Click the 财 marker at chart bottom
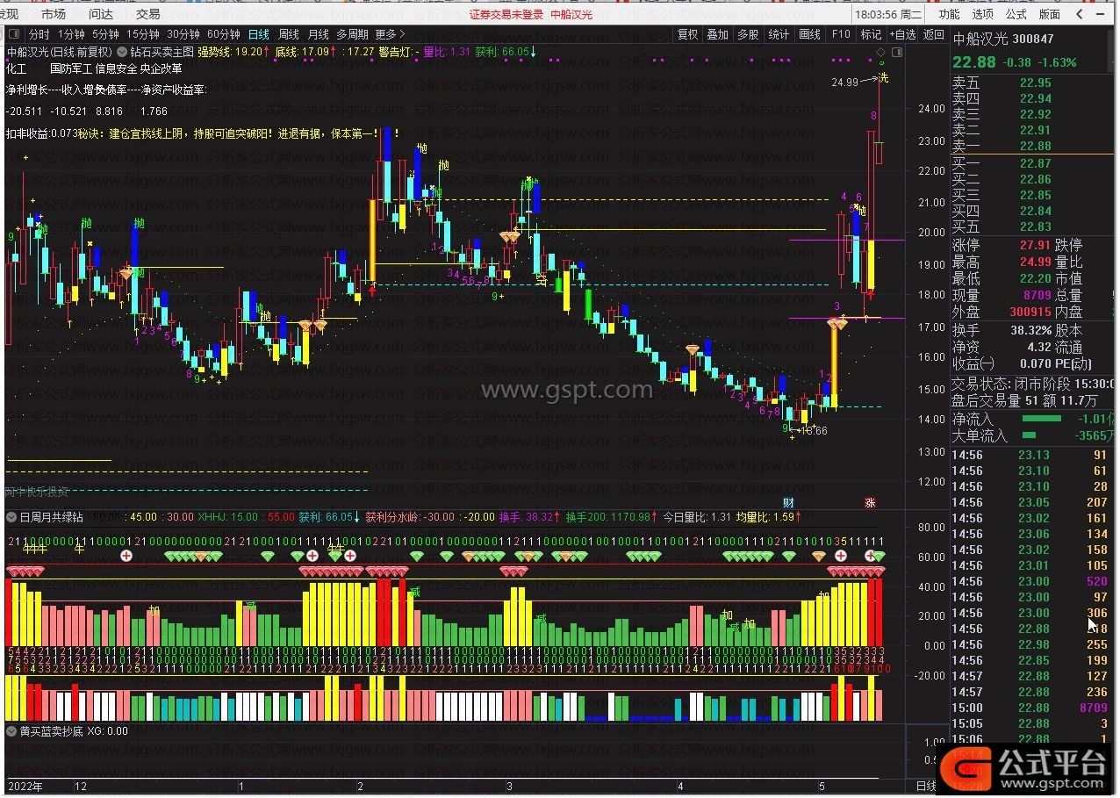This screenshot has width=1120, height=798. point(788,502)
